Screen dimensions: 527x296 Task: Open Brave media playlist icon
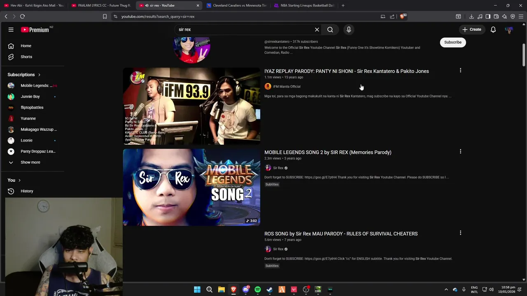click(480, 16)
